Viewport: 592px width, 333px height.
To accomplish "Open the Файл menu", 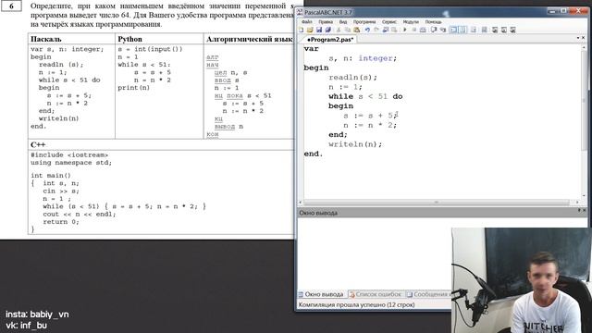I will (x=306, y=22).
